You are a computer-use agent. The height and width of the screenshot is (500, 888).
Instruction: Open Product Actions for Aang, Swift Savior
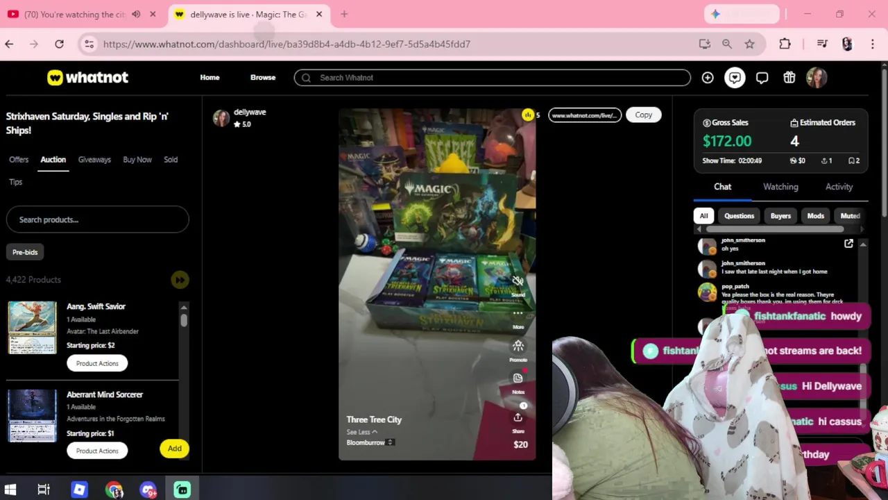tap(97, 363)
